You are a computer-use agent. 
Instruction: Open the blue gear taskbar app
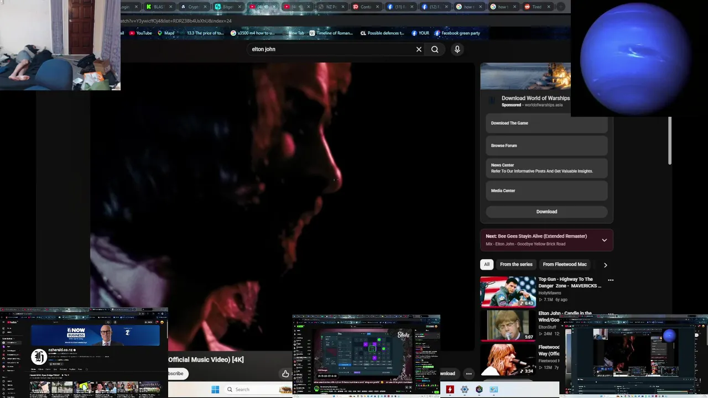pos(465,389)
